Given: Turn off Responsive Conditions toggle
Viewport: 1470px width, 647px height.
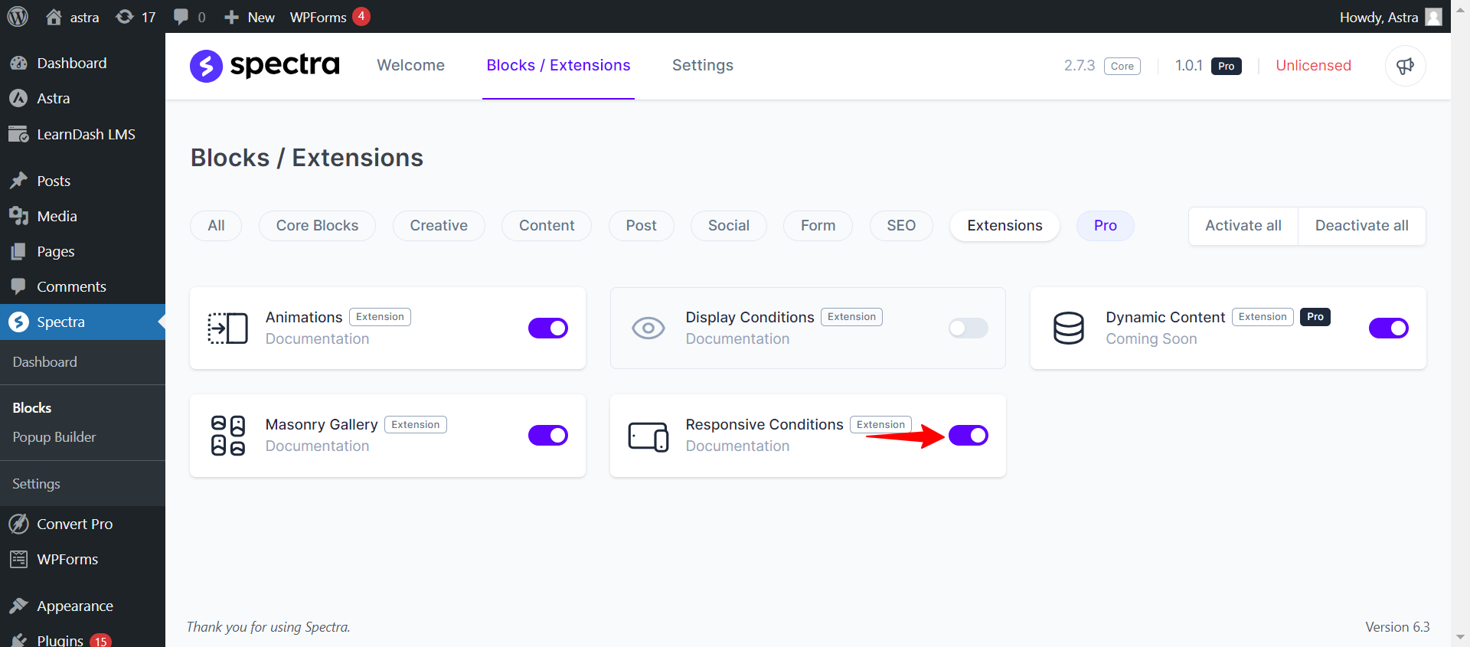Looking at the screenshot, I should click(968, 436).
